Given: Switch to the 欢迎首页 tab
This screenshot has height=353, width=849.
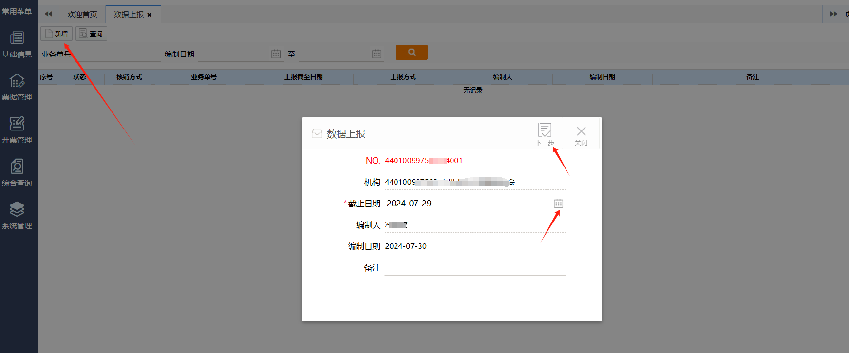Looking at the screenshot, I should [x=82, y=15].
